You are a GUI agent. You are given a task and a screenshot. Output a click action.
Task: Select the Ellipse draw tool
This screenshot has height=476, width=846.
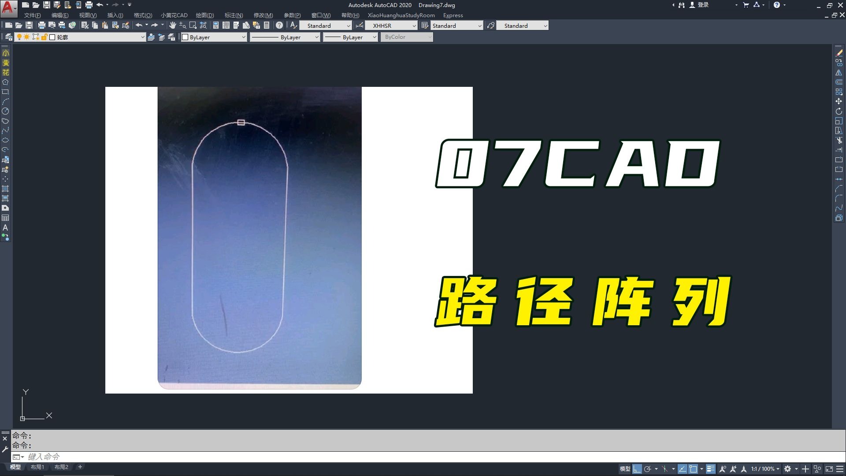click(5, 141)
